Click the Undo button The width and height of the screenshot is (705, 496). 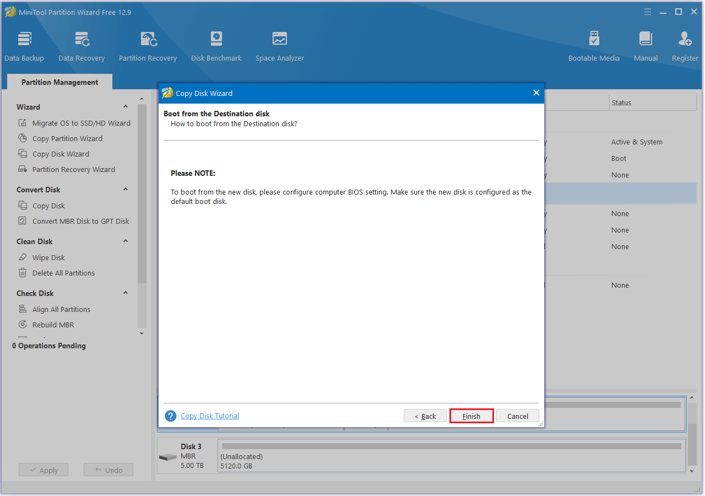coord(109,470)
